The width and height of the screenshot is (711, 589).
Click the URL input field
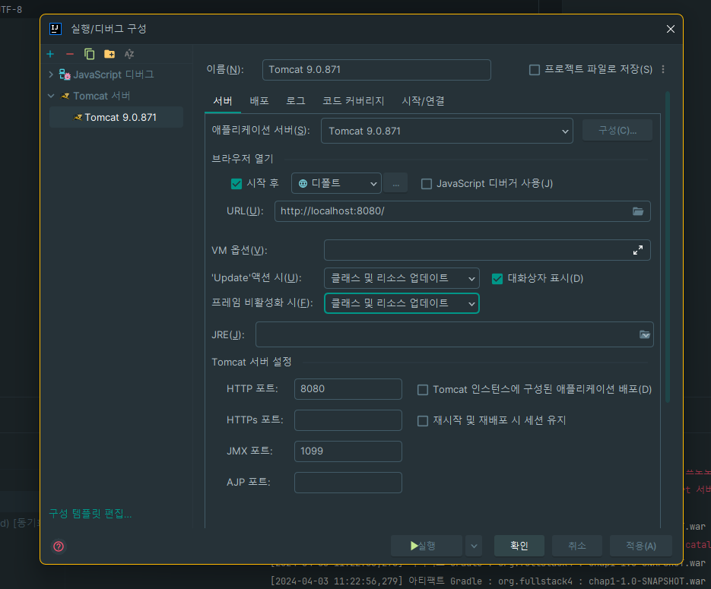(462, 211)
